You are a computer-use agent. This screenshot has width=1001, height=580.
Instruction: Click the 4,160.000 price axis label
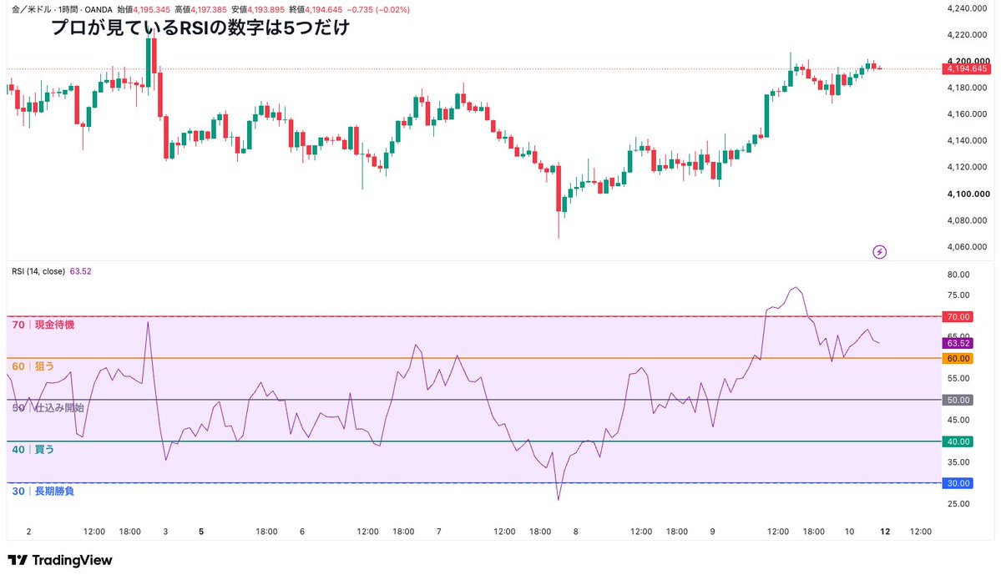coord(967,114)
